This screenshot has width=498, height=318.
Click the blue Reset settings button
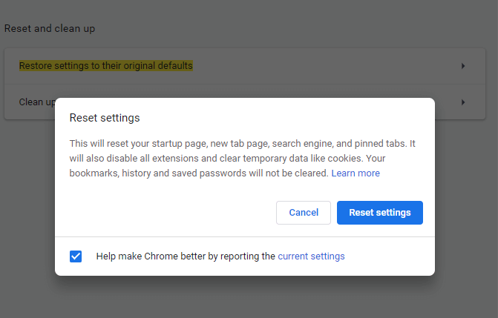point(379,212)
